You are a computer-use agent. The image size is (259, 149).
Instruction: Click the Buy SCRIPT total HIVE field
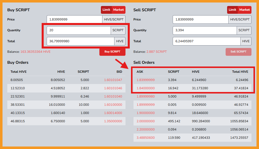[81, 41]
